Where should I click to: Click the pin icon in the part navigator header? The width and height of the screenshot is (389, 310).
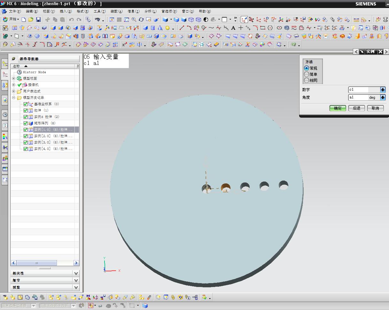(13, 59)
